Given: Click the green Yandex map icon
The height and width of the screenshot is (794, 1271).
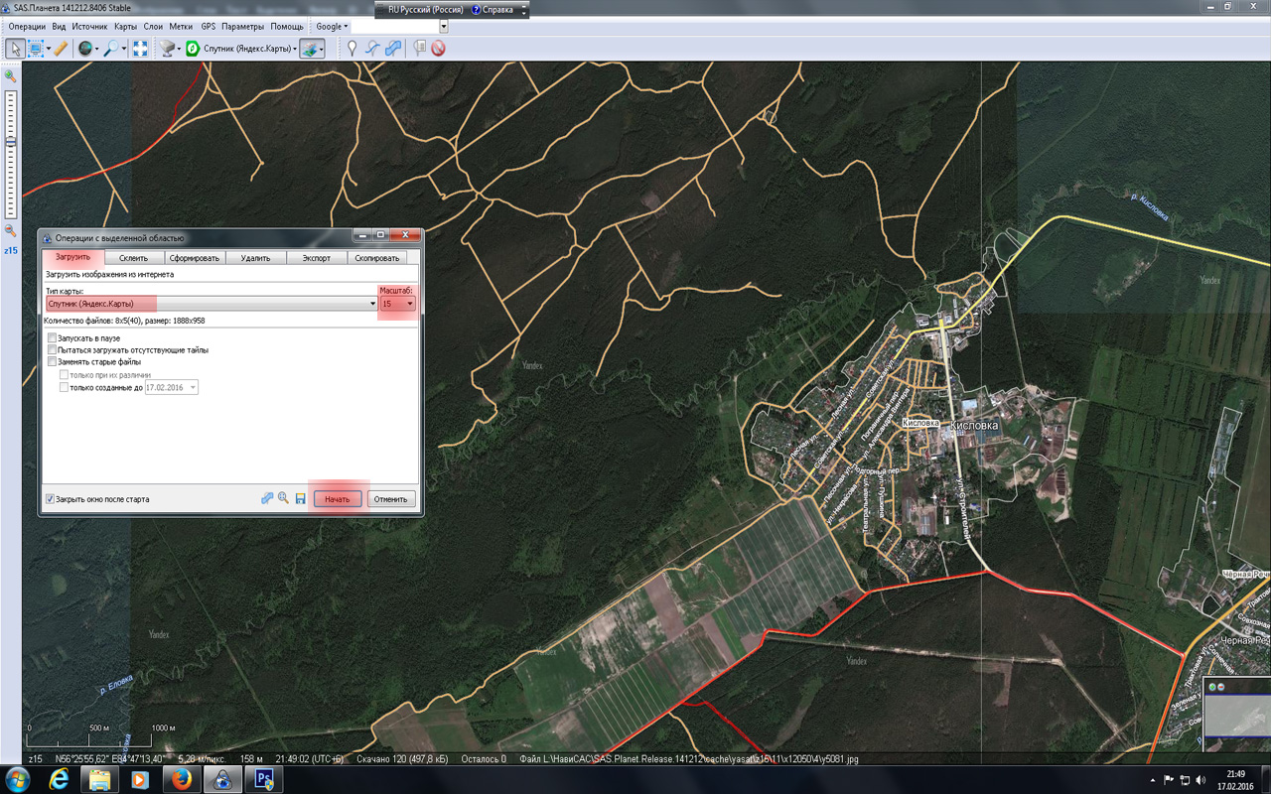Looking at the screenshot, I should [193, 48].
